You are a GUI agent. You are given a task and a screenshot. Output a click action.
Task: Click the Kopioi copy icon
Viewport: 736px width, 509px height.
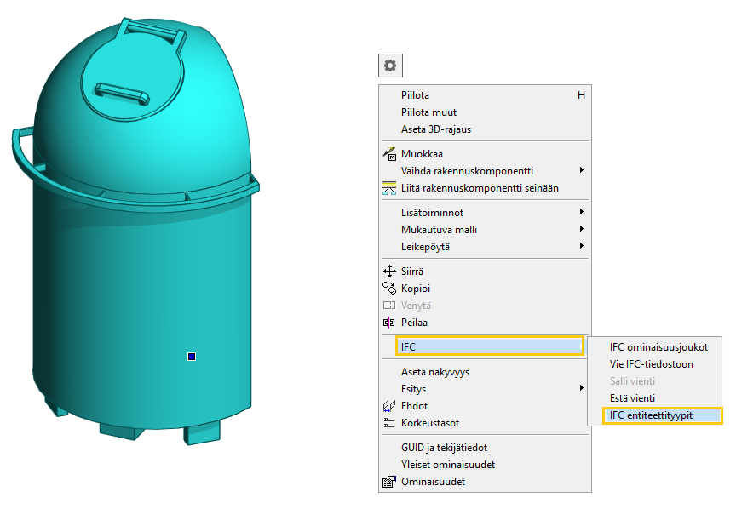pyautogui.click(x=389, y=288)
